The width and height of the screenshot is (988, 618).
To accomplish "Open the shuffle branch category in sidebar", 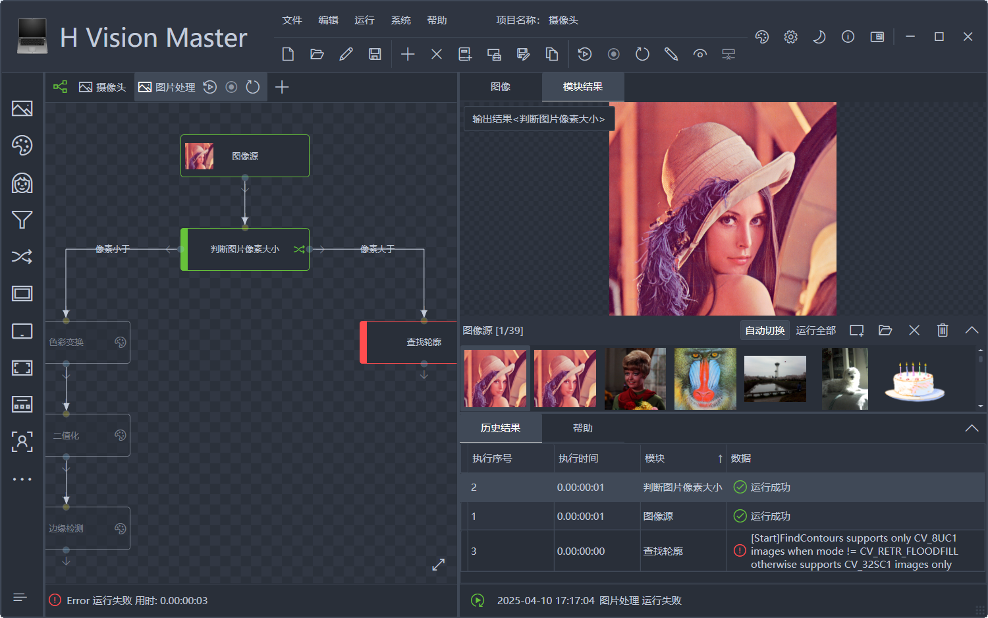I will tap(22, 257).
